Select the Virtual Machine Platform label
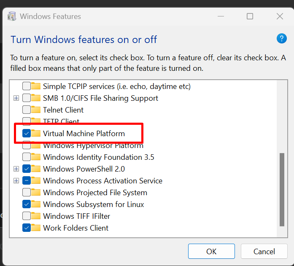This screenshot has width=294, height=266. tap(84, 134)
